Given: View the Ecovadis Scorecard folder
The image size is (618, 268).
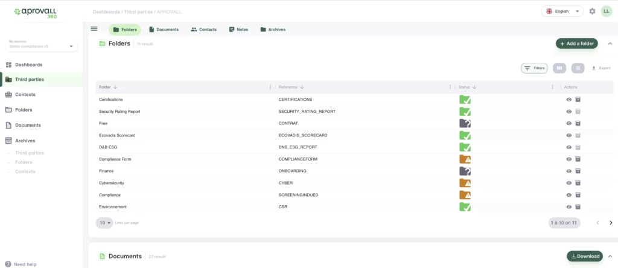Looking at the screenshot, I should [x=569, y=135].
